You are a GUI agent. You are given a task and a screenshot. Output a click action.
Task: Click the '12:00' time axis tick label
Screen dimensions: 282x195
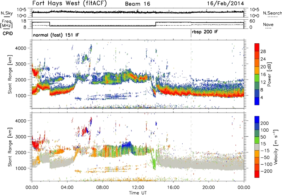point(138,187)
